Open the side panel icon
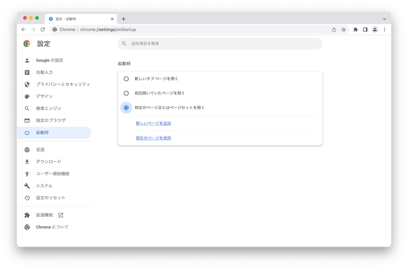 tap(365, 30)
